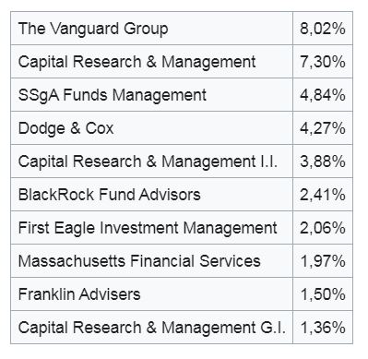Select the 7,30% percentage cell

[x=323, y=62]
